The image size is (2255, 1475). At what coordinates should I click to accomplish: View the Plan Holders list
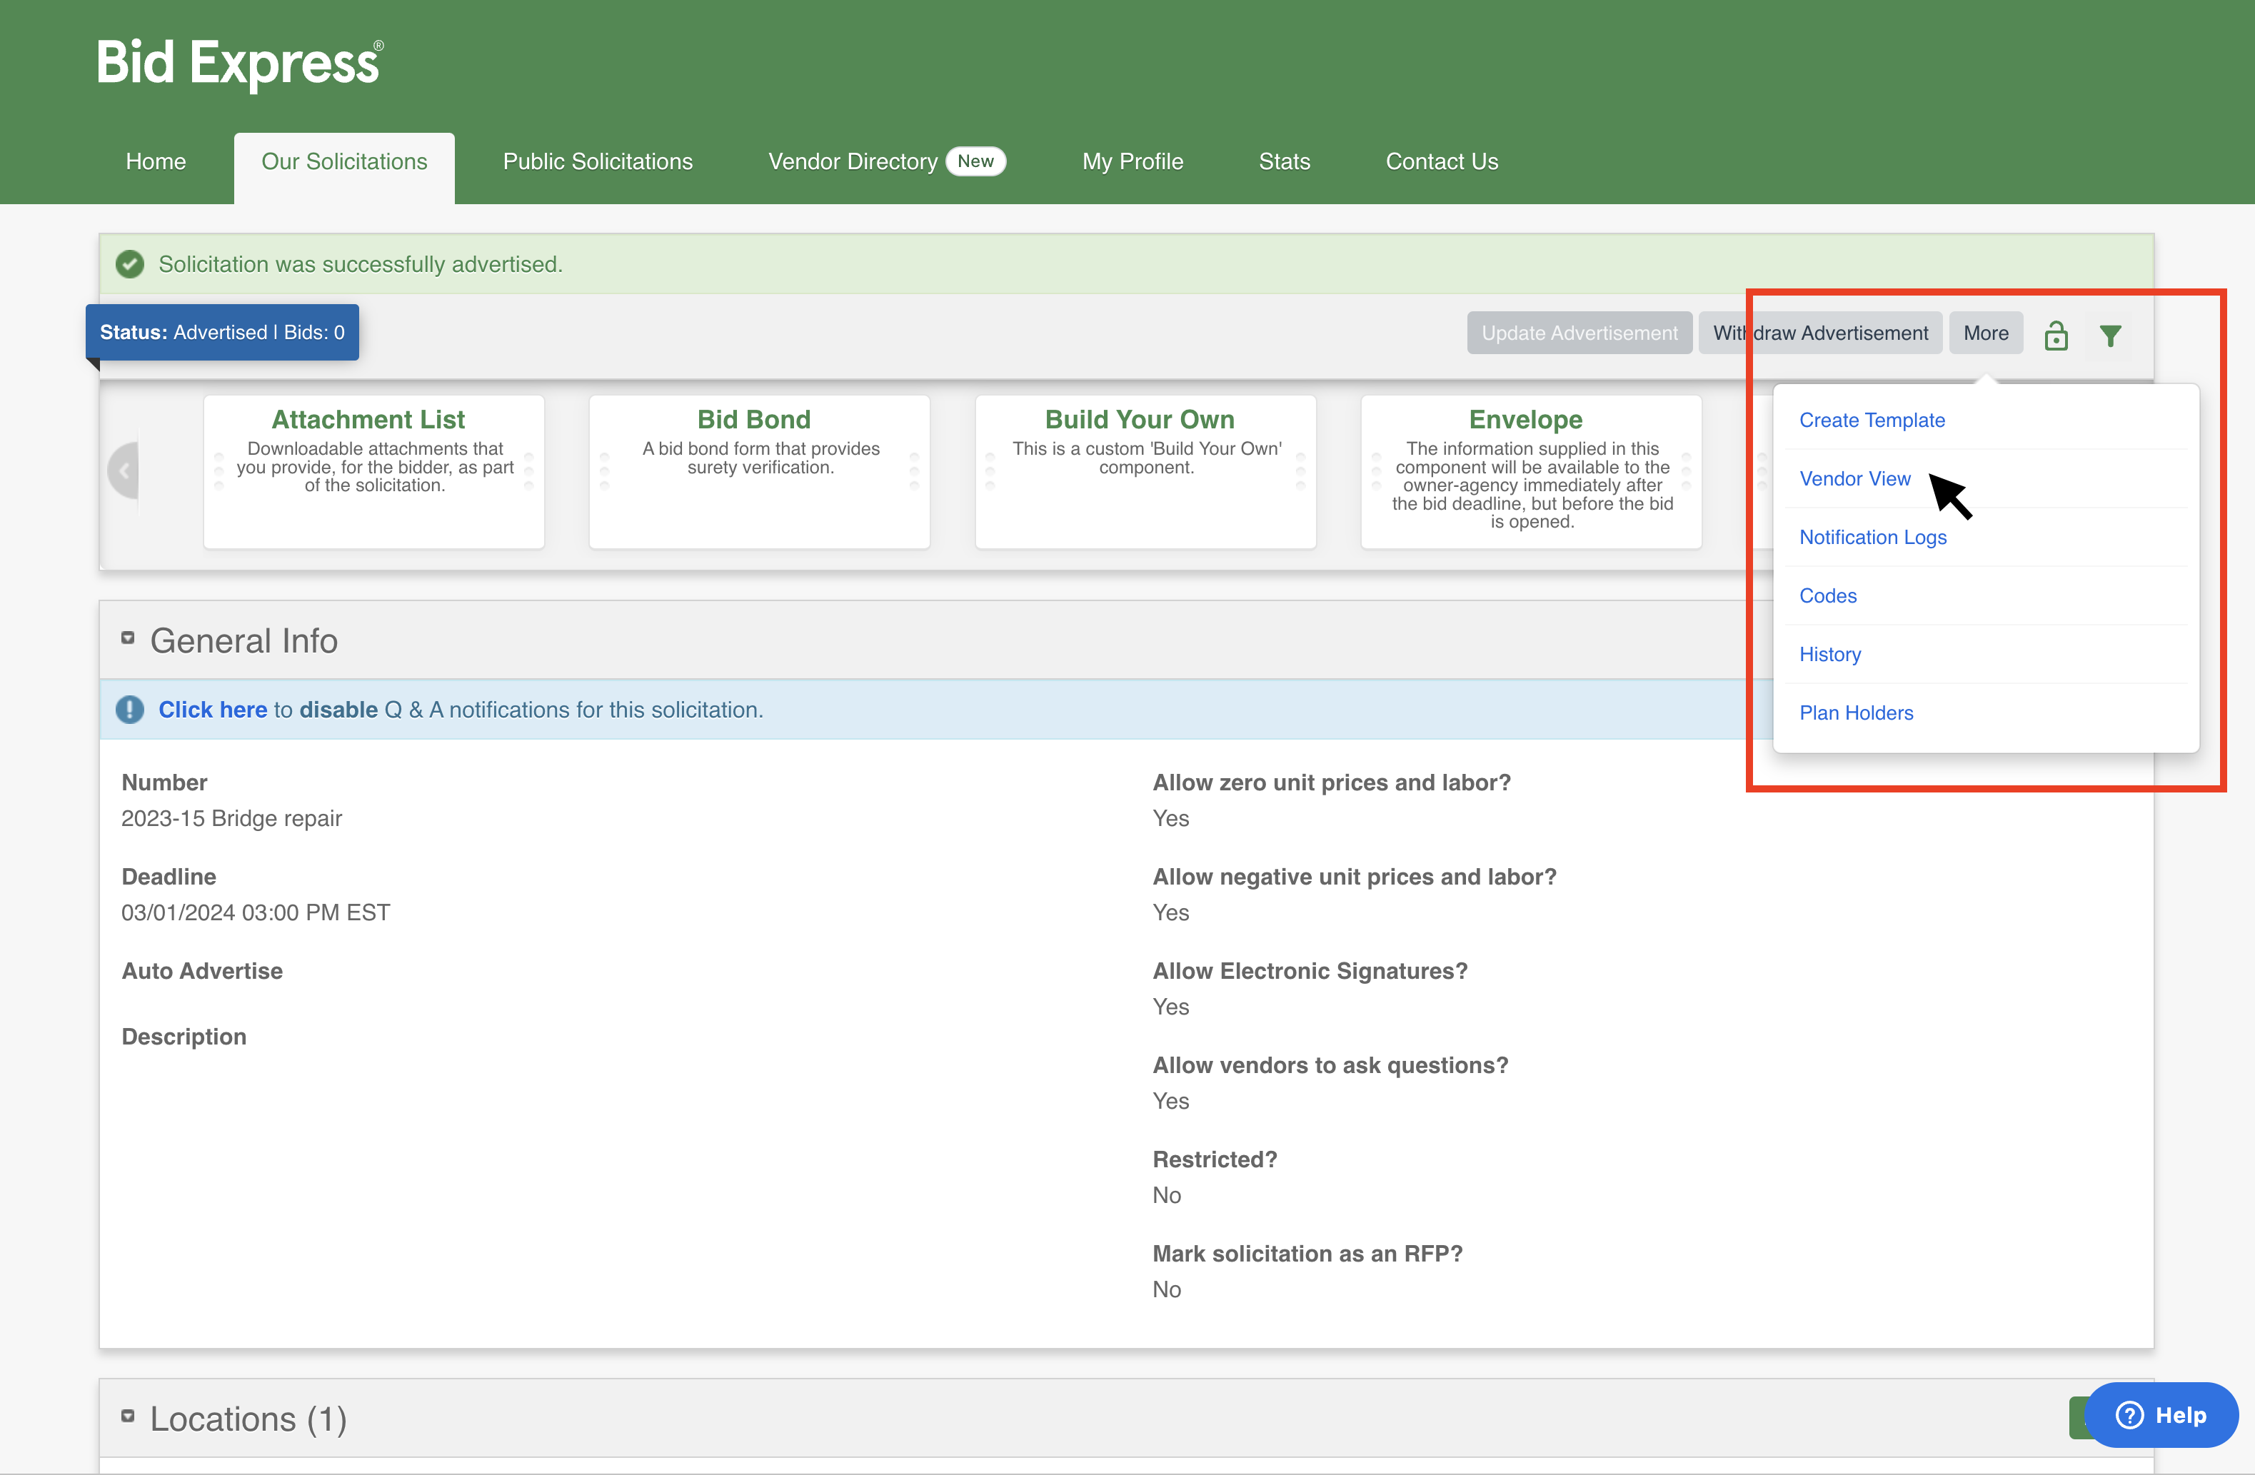pyautogui.click(x=1855, y=713)
